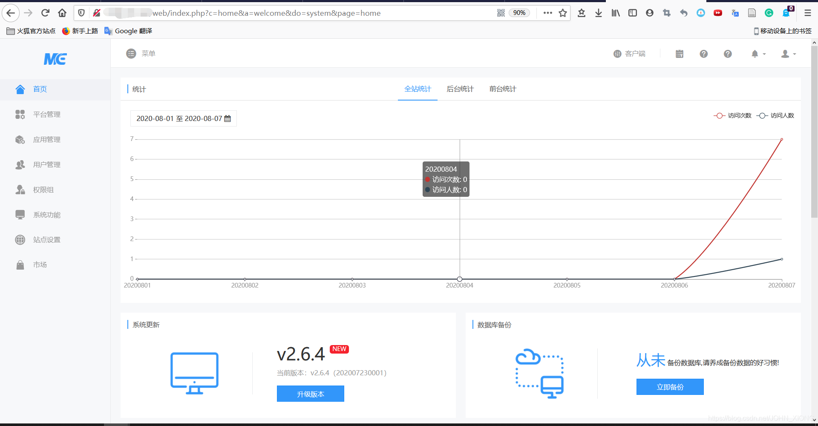Toggle the 访问人数 legend series
The width and height of the screenshot is (818, 426).
pyautogui.click(x=775, y=115)
